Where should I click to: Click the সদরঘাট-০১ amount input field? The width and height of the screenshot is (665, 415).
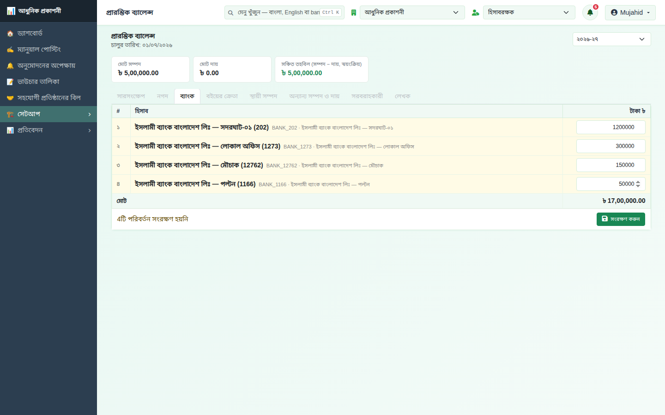[611, 127]
